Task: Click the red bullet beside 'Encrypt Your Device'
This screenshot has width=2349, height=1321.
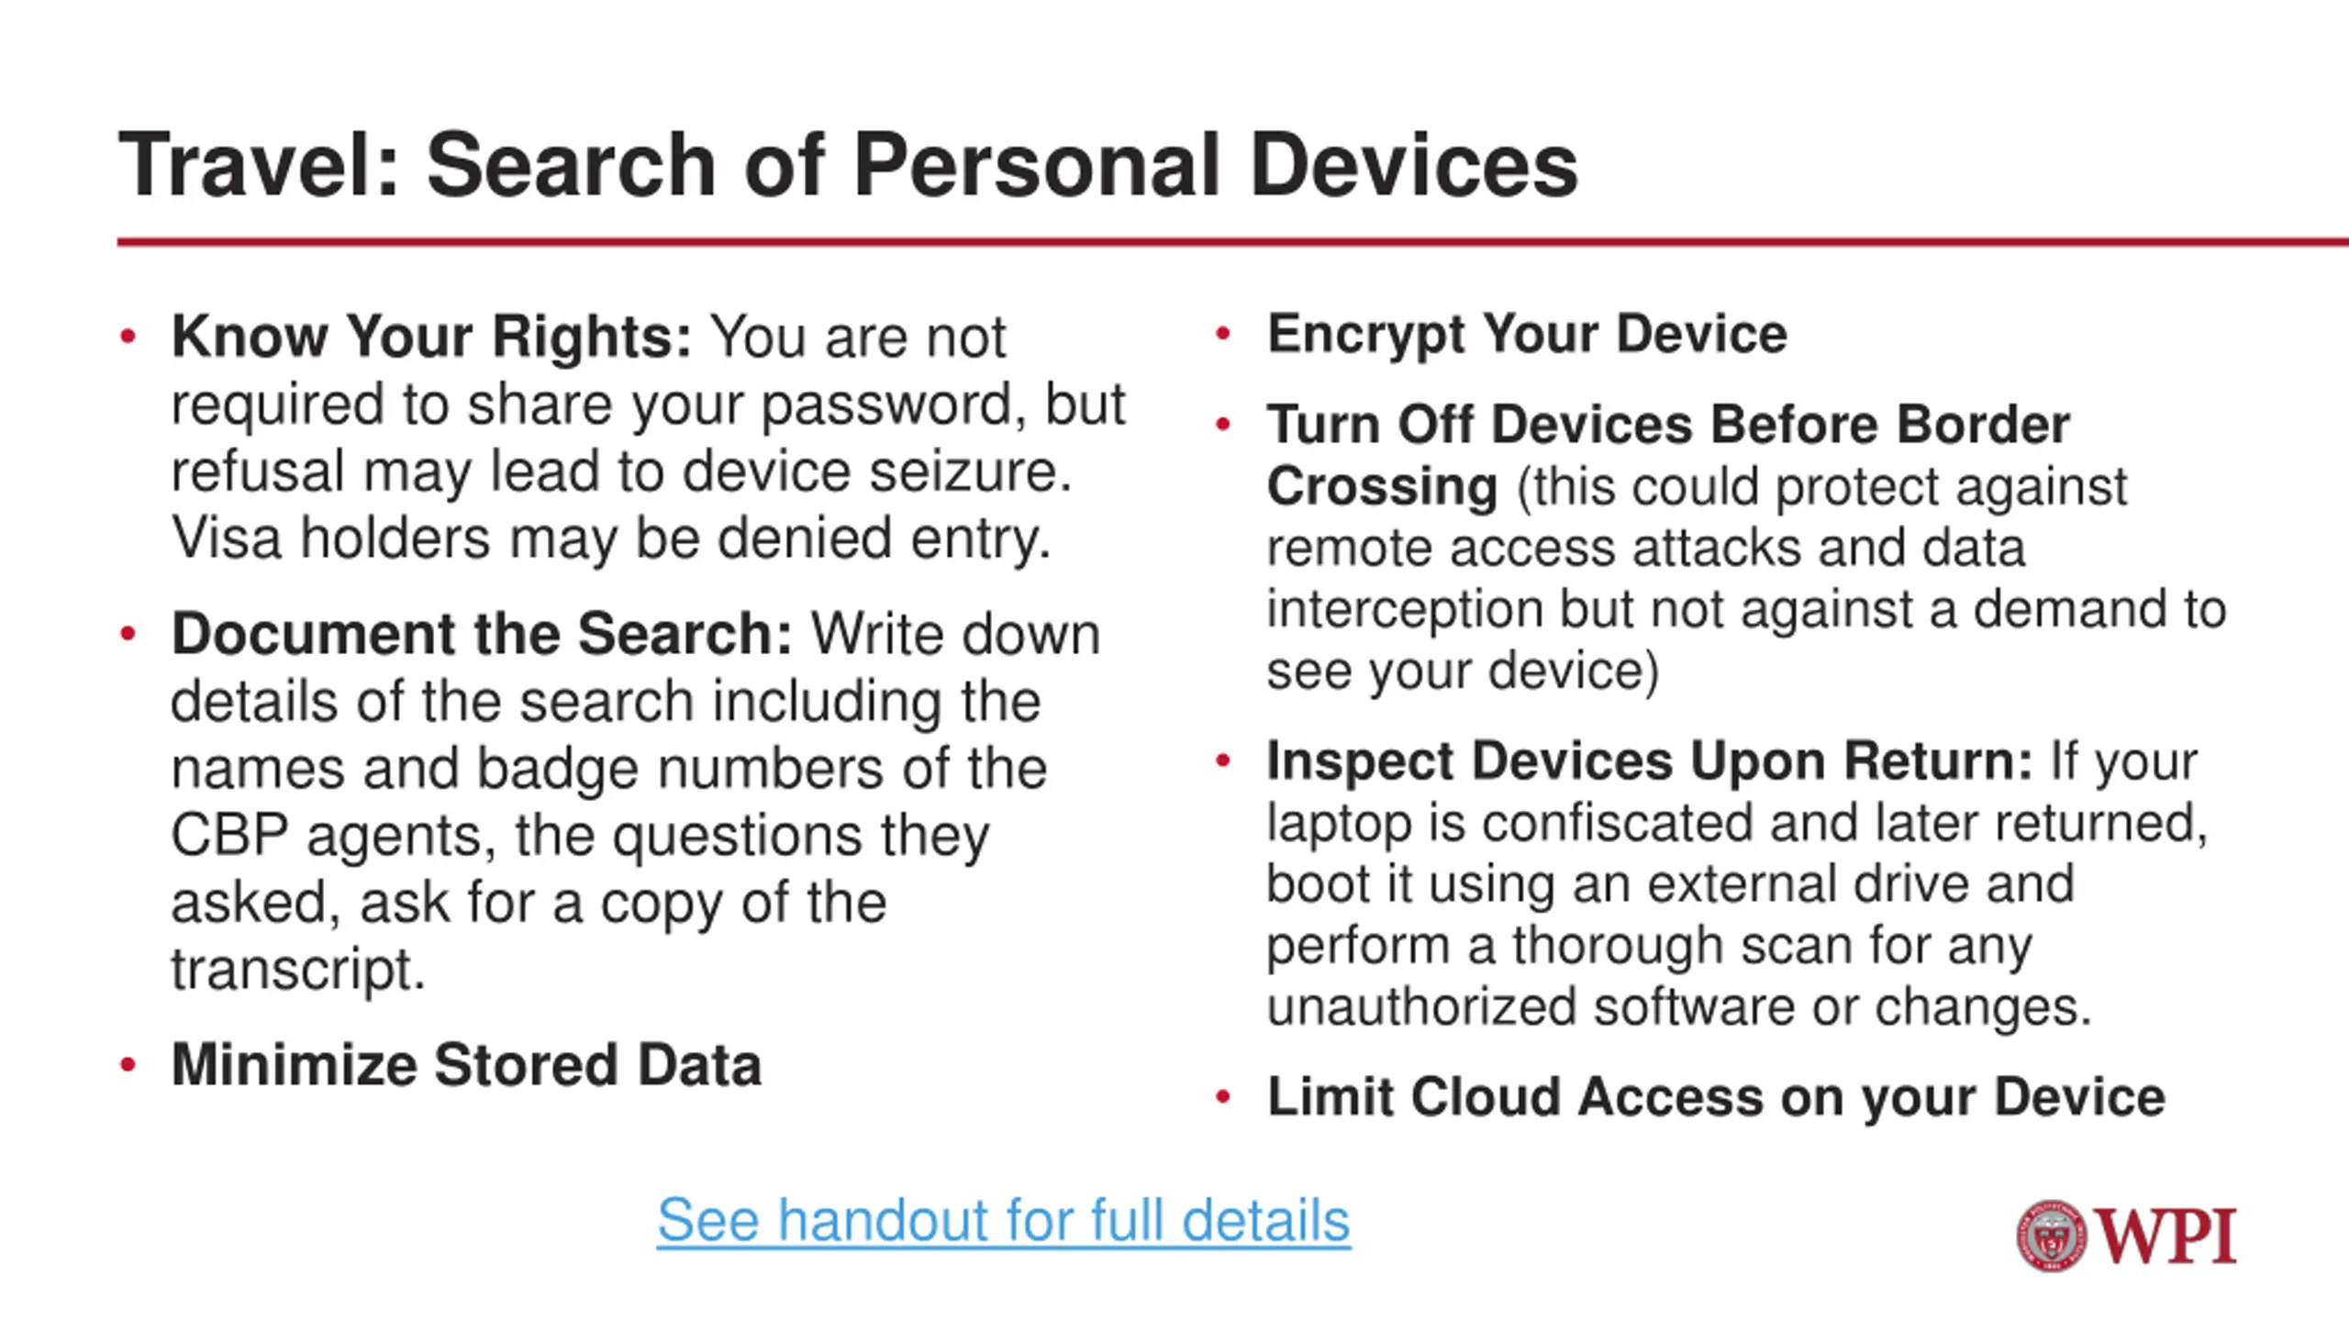Action: (1222, 333)
